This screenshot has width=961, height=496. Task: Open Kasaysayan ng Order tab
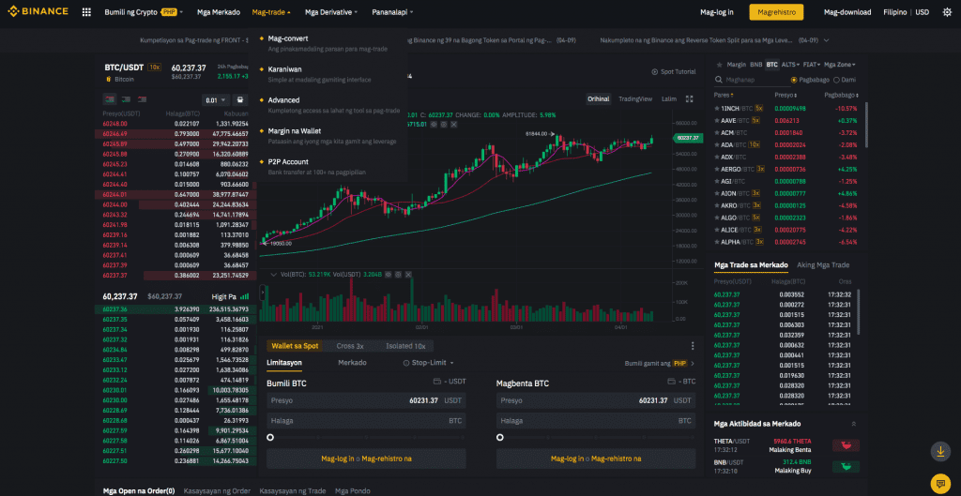(217, 491)
